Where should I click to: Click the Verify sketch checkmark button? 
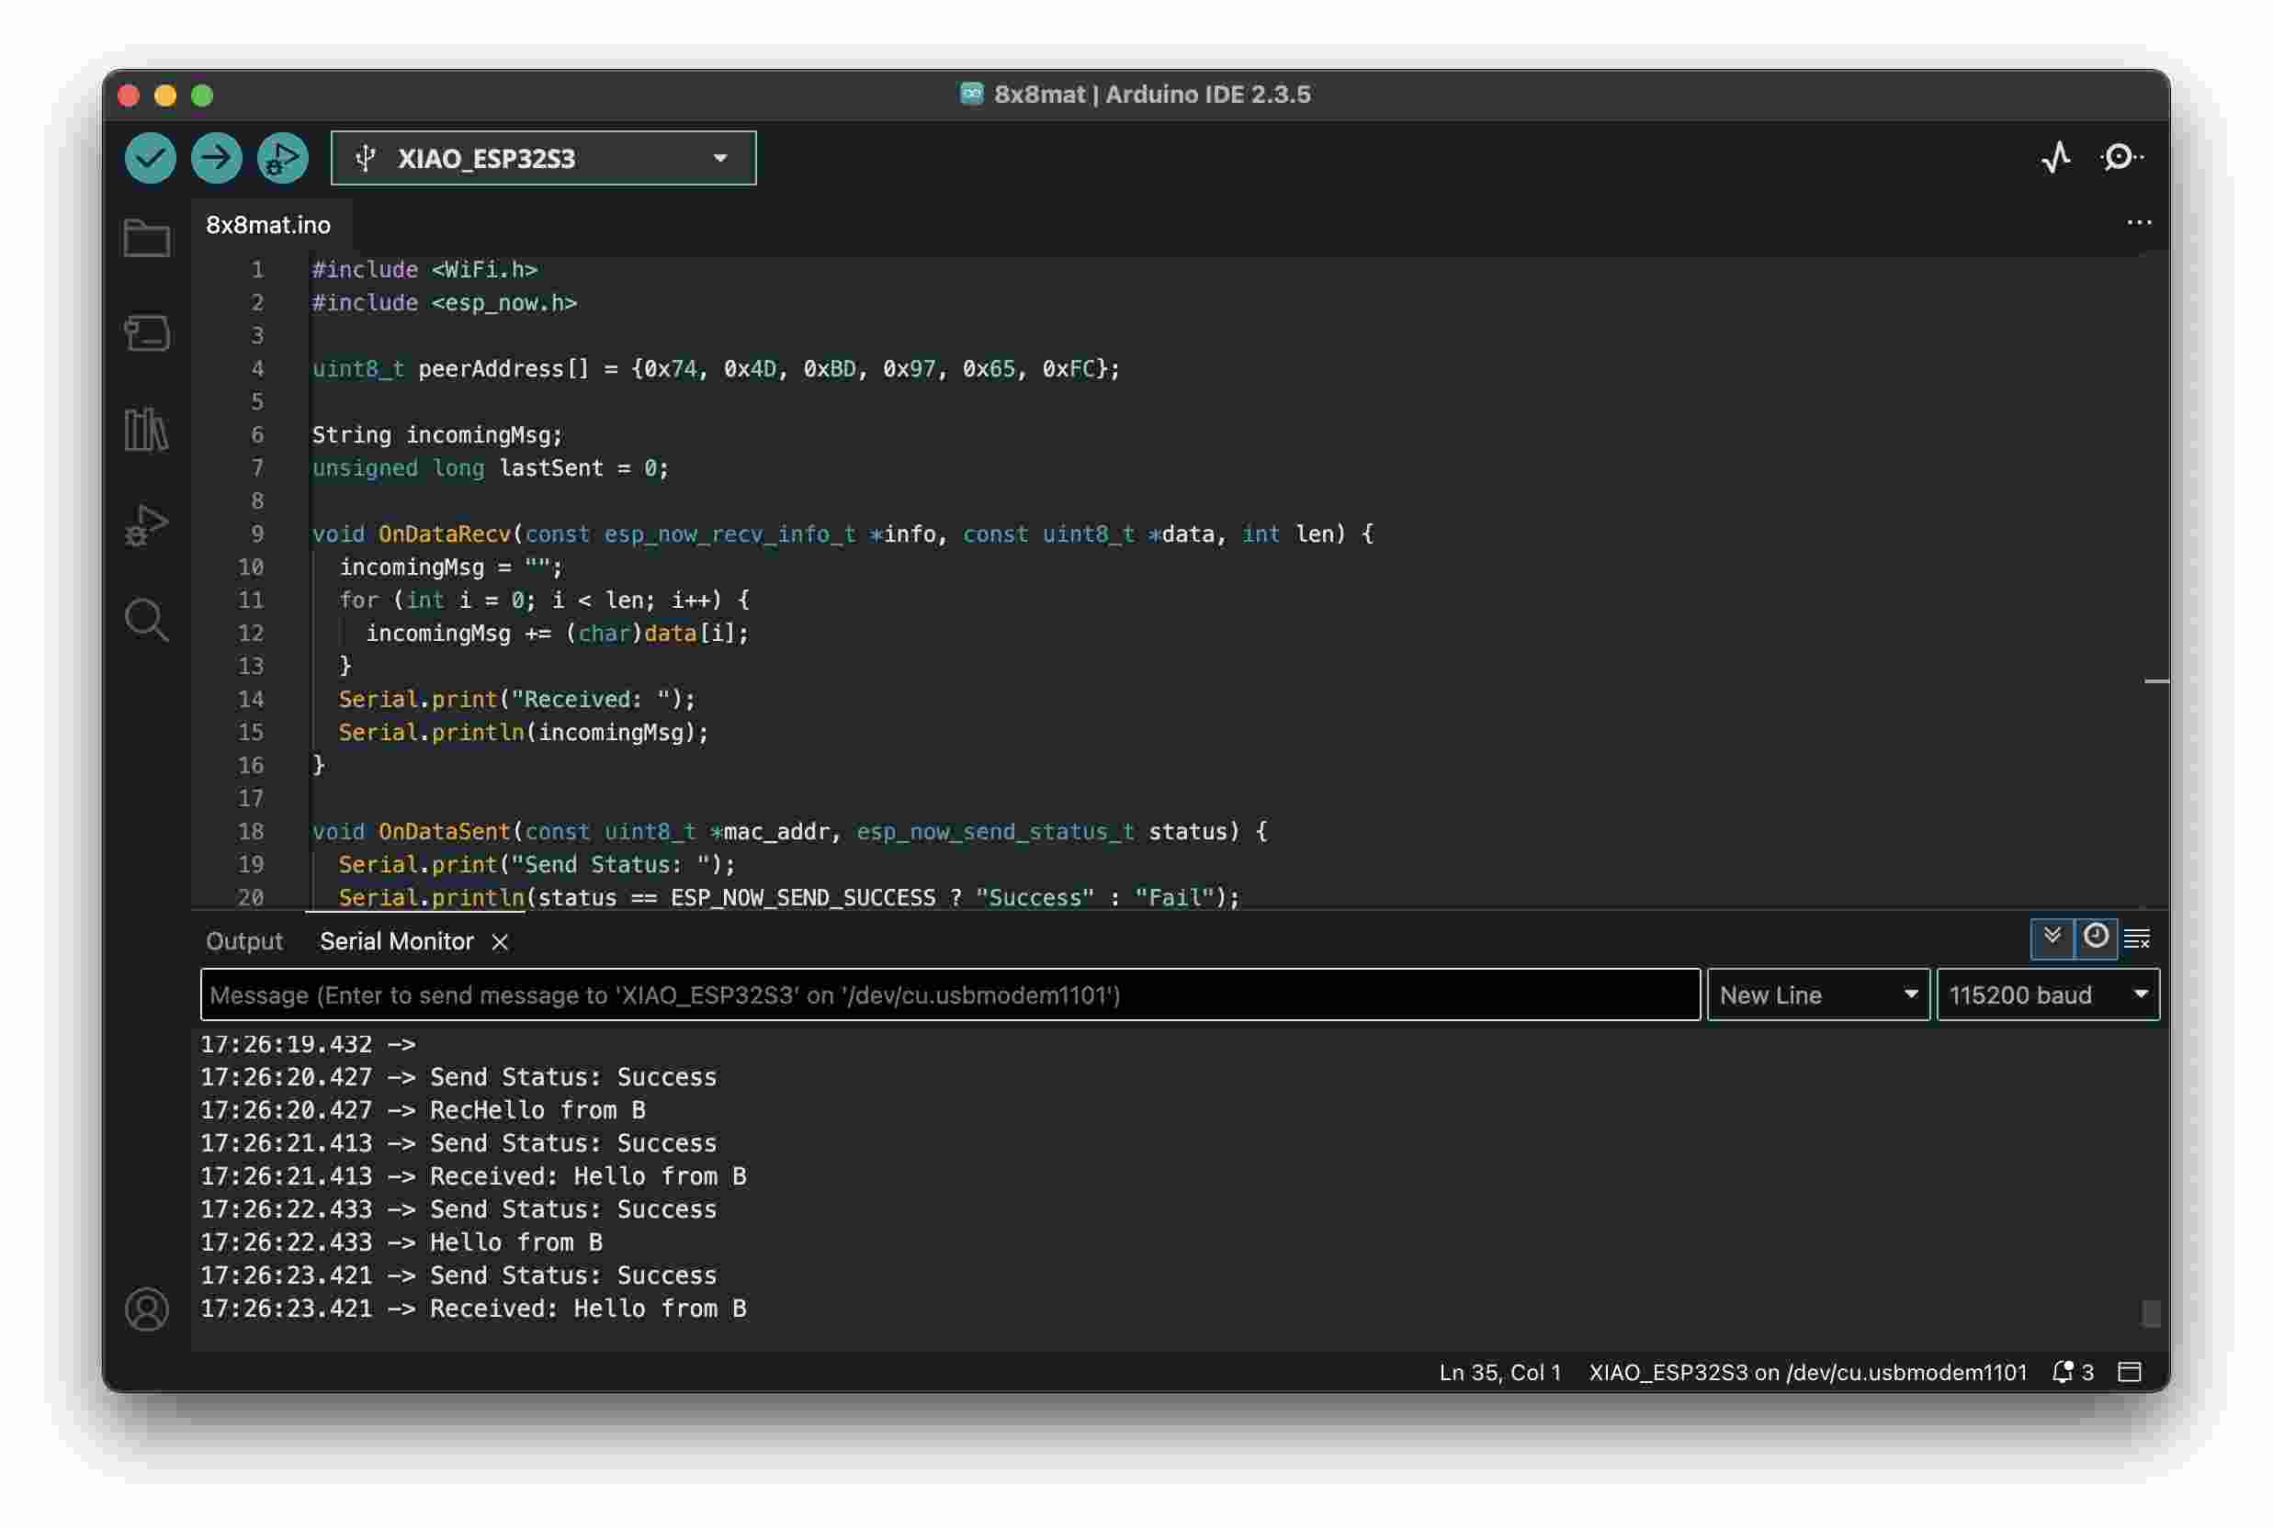click(x=150, y=158)
